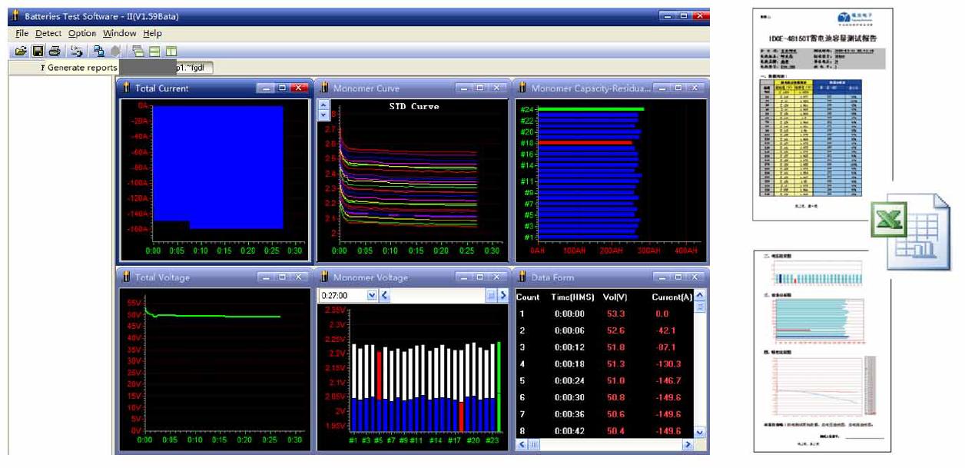Click the up spinner arrow in Monomer Curve
Image resolution: width=965 pixels, height=468 pixels.
(x=323, y=105)
